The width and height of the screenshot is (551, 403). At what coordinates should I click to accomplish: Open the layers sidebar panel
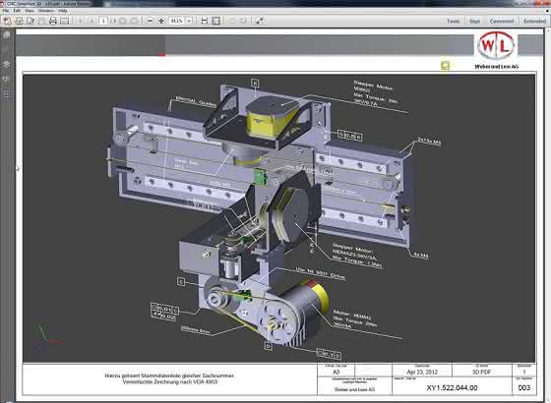(6, 64)
